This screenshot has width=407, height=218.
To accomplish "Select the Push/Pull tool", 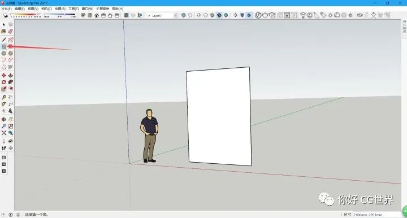I will (10, 76).
